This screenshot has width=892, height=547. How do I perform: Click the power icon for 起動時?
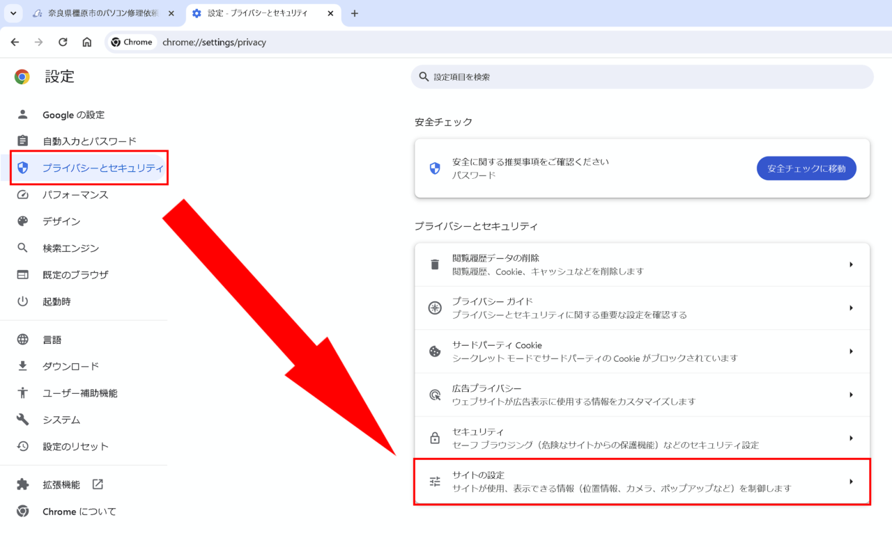pyautogui.click(x=22, y=301)
